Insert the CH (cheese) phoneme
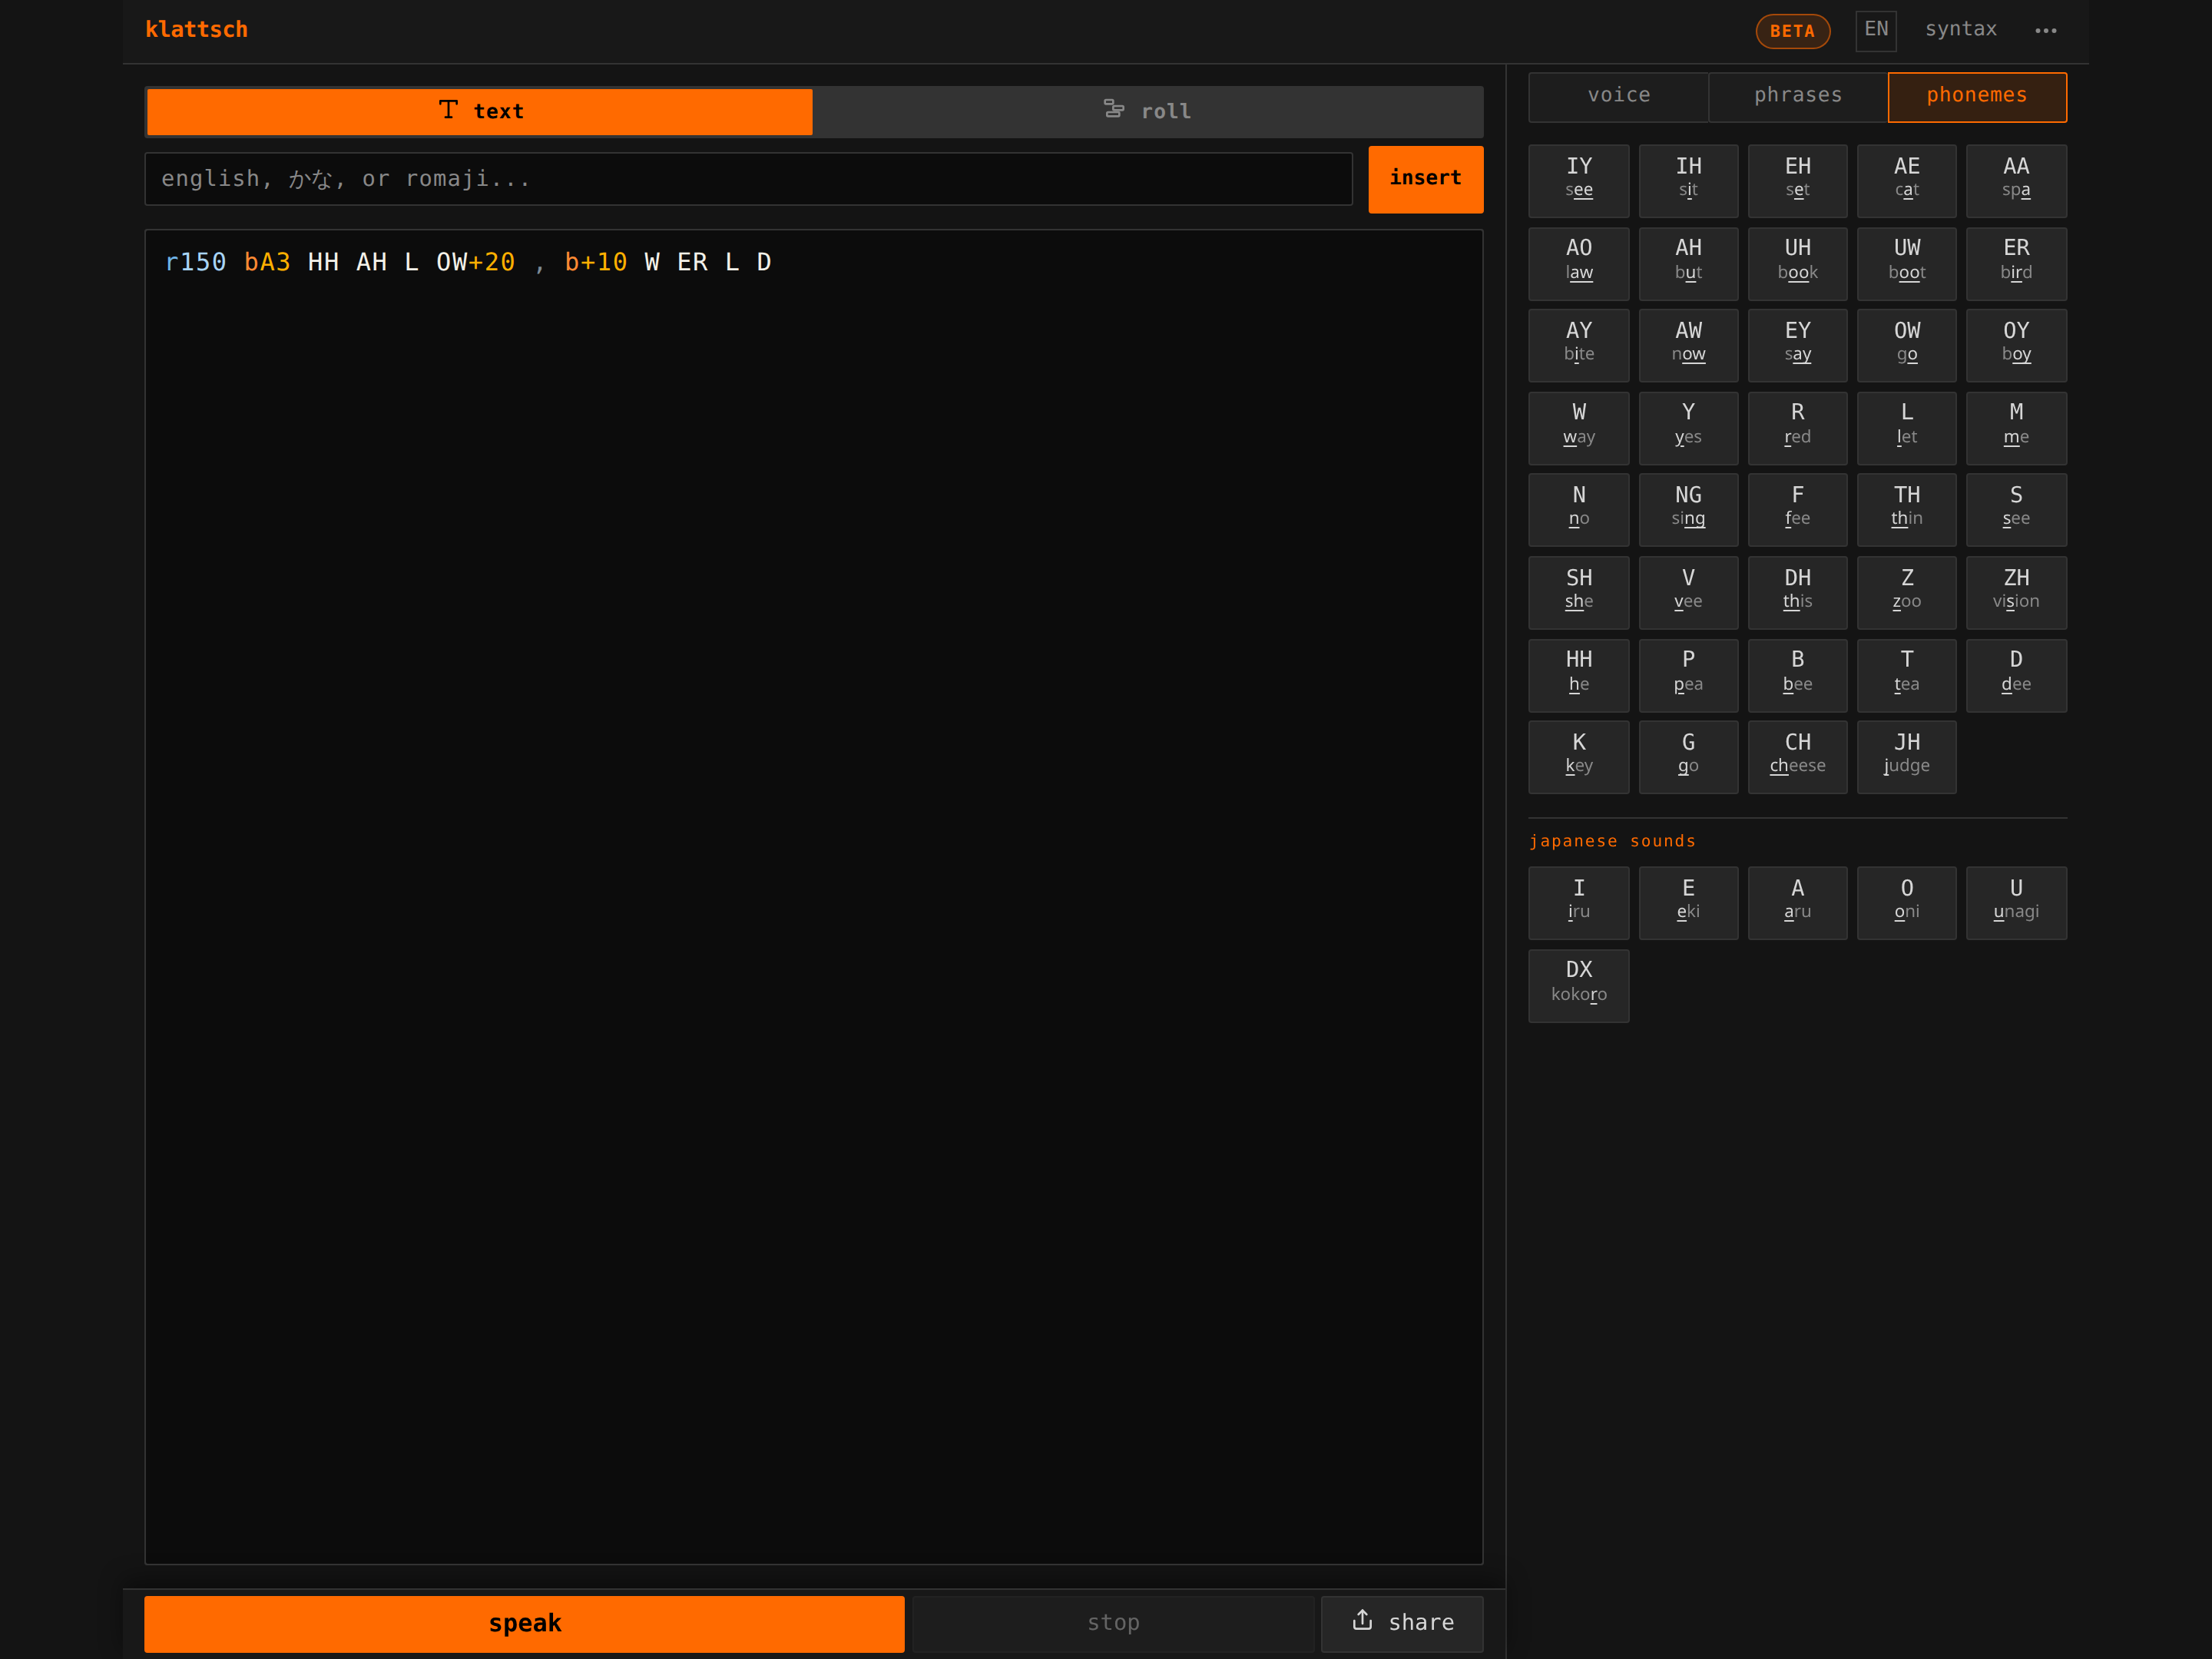 [1797, 757]
